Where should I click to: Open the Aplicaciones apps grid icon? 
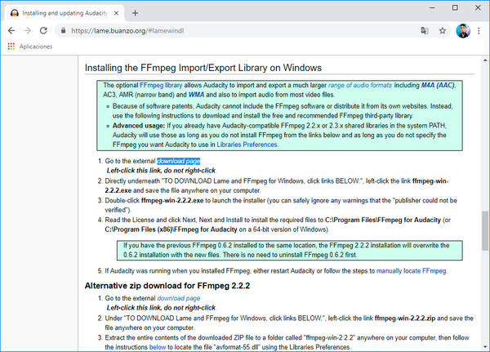[x=11, y=47]
